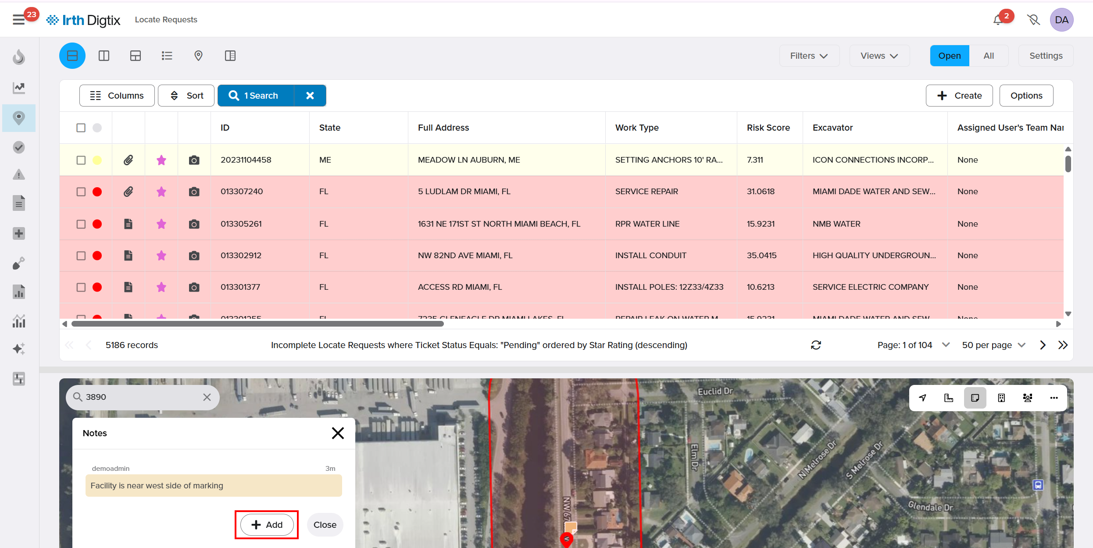This screenshot has width=1093, height=548.
Task: Add a new note with Add button
Action: 267,525
